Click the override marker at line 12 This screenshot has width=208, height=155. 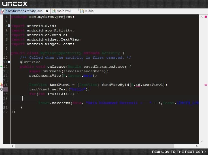1,67
